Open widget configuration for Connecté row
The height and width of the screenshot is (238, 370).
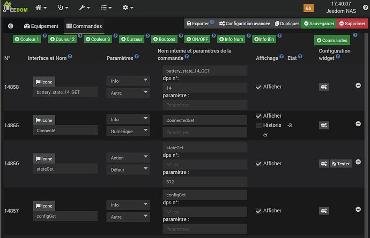pyautogui.click(x=324, y=125)
